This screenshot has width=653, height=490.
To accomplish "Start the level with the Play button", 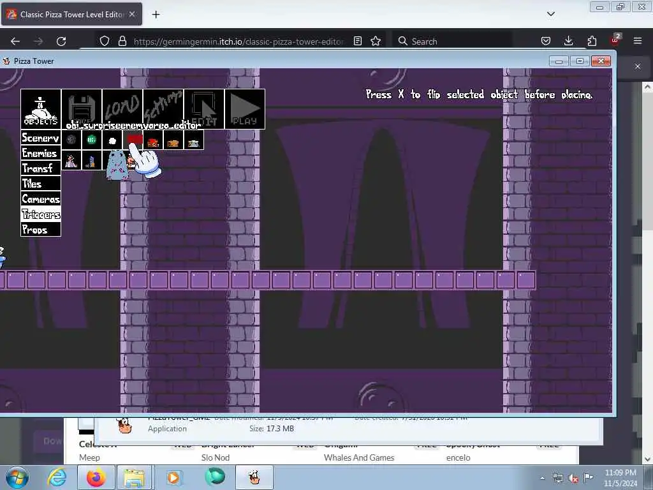I will pos(245,108).
